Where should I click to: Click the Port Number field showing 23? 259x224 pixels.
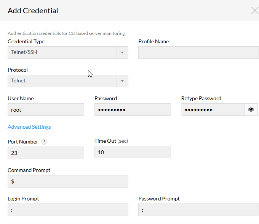(46, 153)
